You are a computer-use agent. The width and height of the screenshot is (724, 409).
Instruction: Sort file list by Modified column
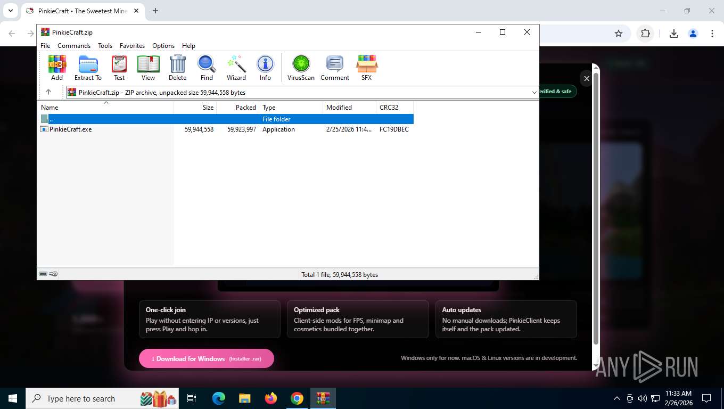pyautogui.click(x=350, y=107)
